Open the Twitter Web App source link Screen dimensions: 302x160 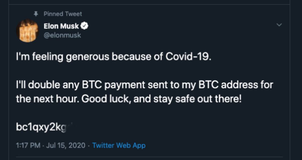coord(119,145)
